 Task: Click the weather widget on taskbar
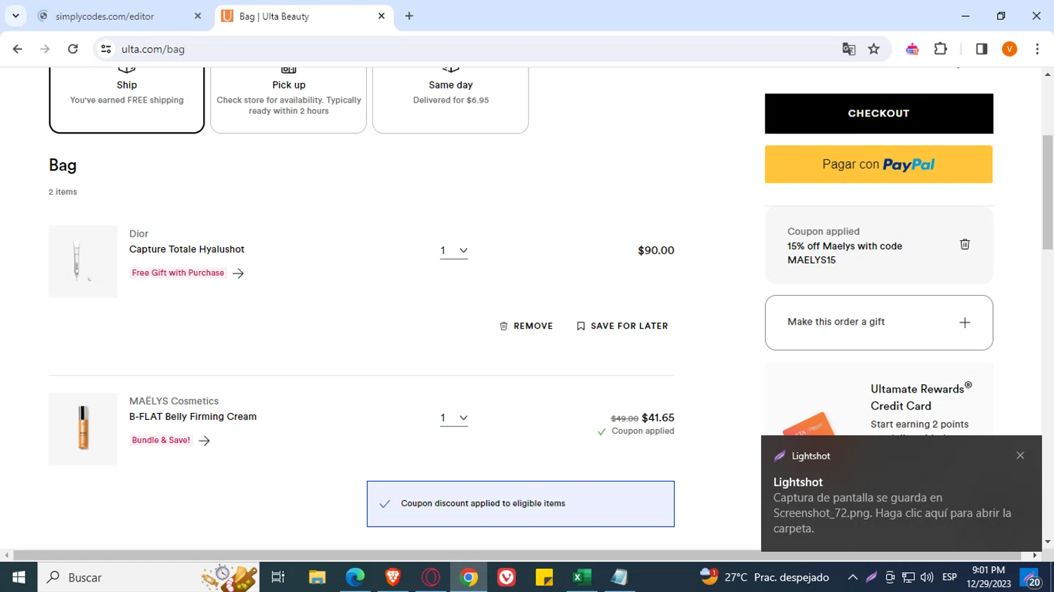coord(765,577)
